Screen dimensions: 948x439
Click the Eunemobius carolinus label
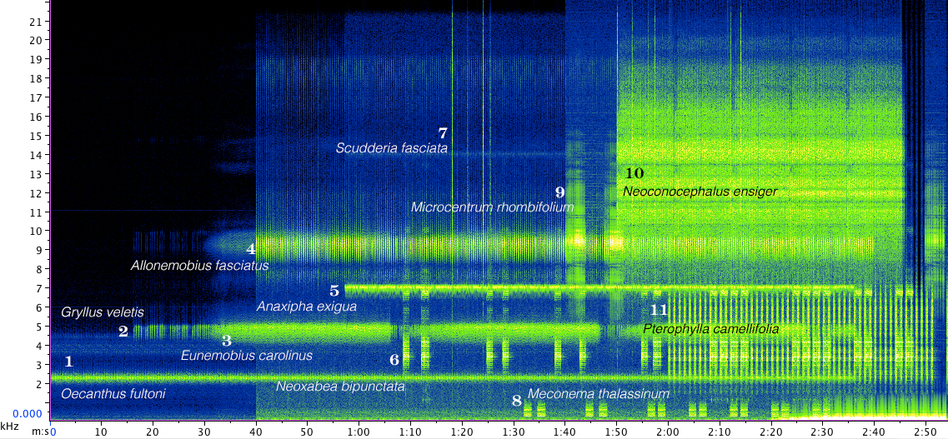pyautogui.click(x=247, y=356)
